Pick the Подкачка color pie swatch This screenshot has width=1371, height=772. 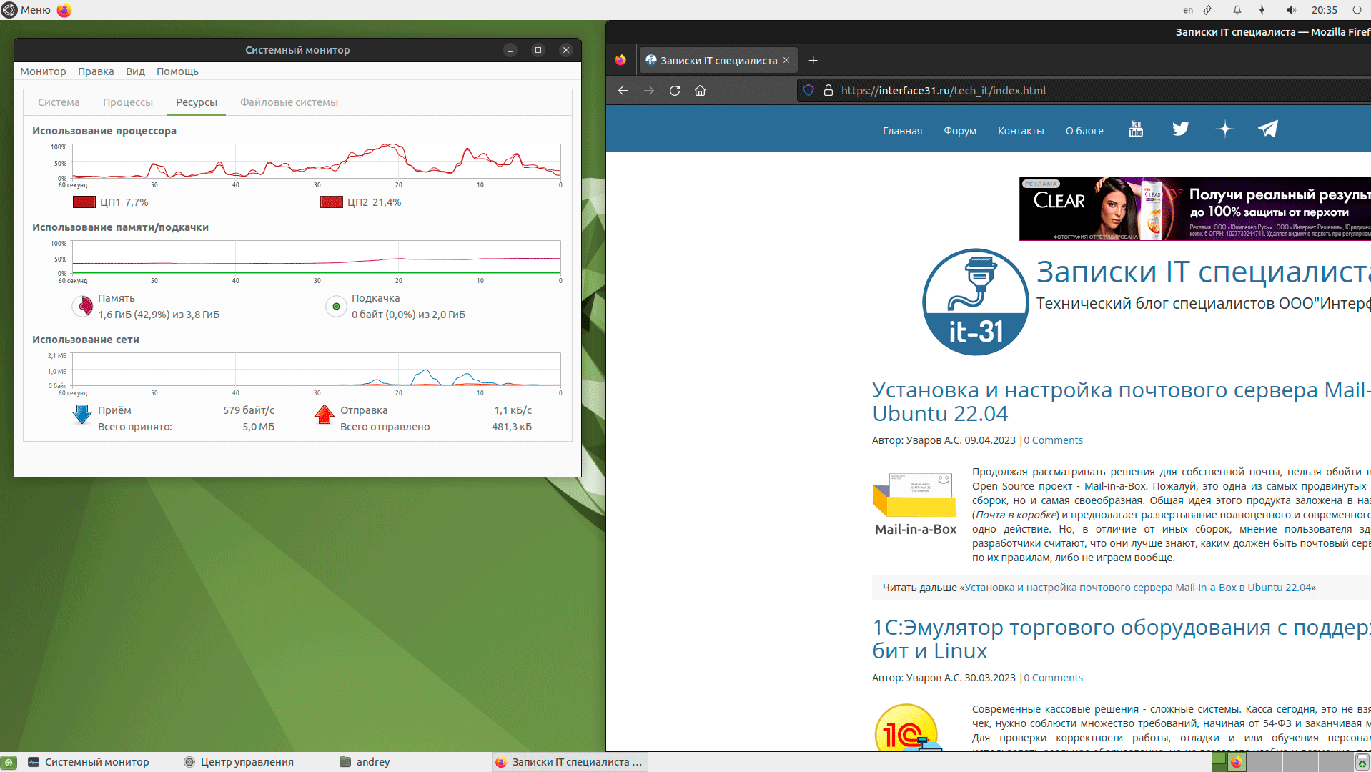336,306
